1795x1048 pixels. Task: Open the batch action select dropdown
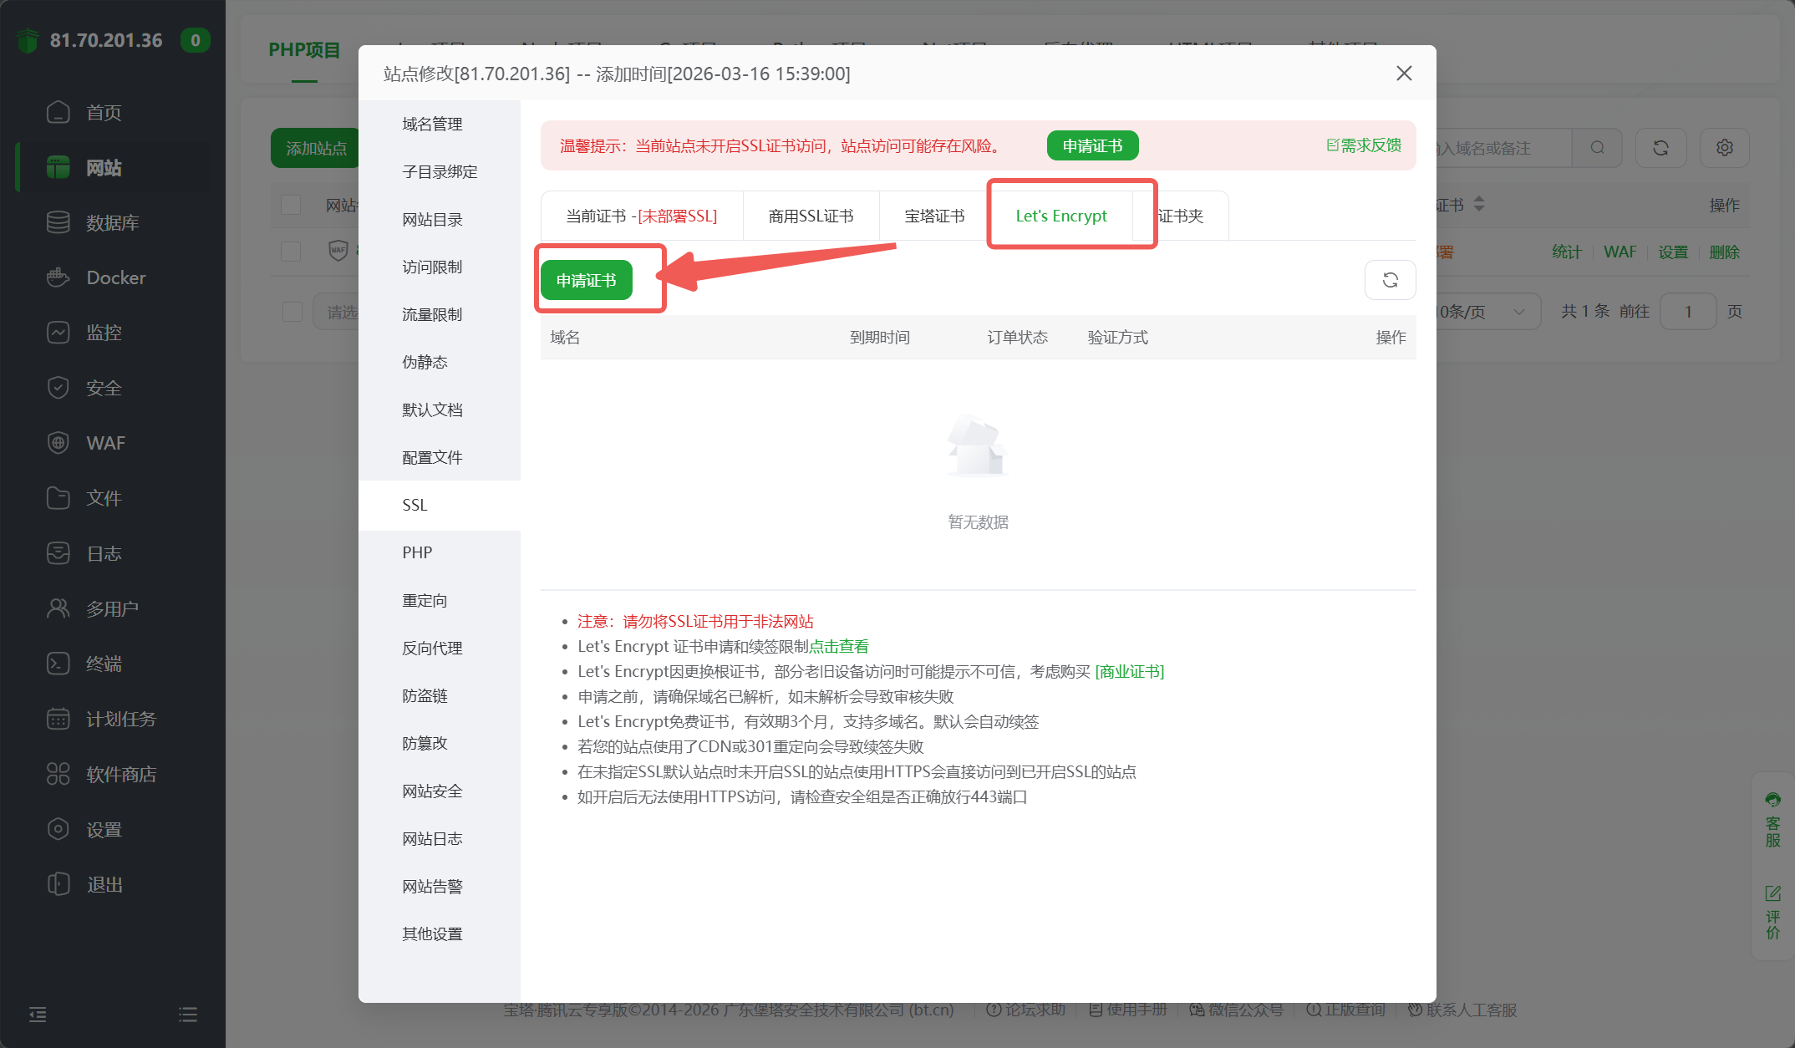[338, 312]
